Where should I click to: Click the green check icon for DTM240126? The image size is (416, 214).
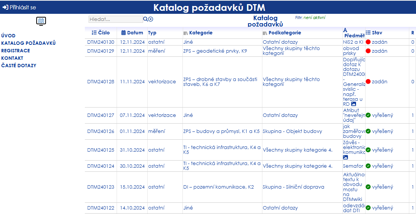368,131
